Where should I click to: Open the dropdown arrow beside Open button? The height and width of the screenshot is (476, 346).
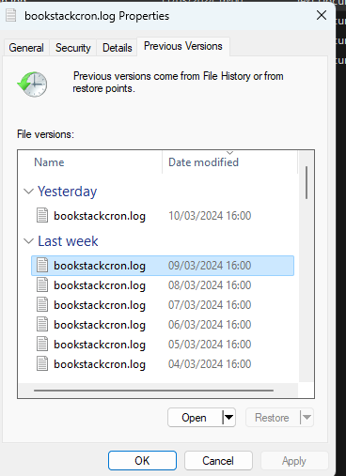228,417
